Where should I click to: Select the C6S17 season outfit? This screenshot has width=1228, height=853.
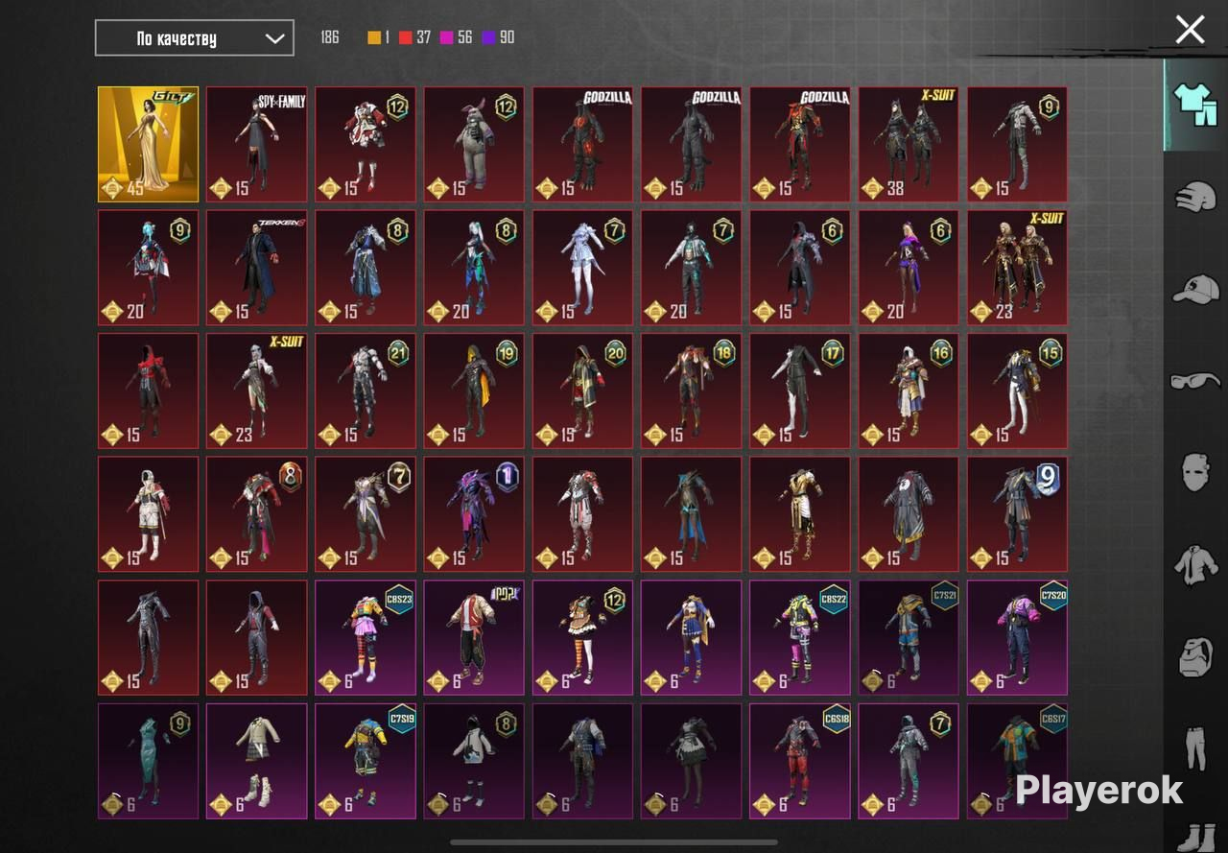click(x=1017, y=761)
